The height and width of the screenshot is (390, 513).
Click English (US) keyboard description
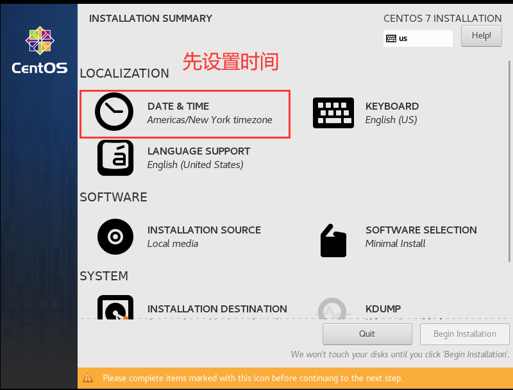click(391, 120)
